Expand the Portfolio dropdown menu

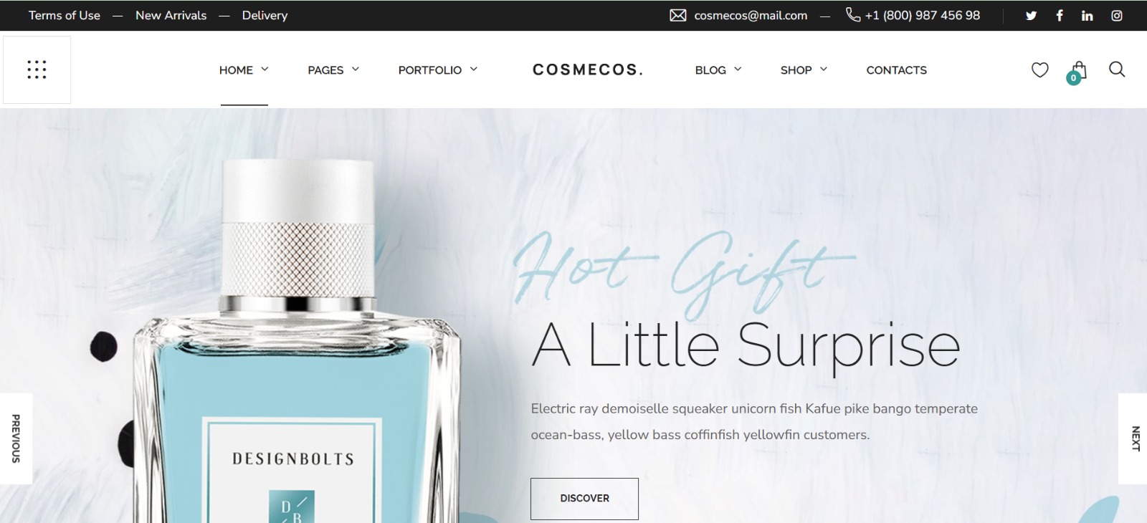[437, 69]
